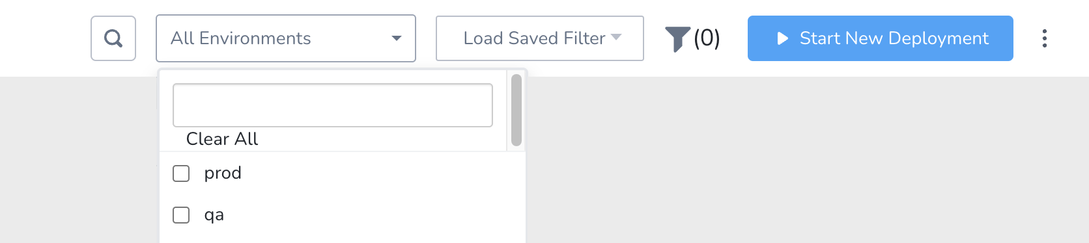Screen dimensions: 1089x243
Task: Collapse the All Environments dropdown
Action: pyautogui.click(x=286, y=38)
